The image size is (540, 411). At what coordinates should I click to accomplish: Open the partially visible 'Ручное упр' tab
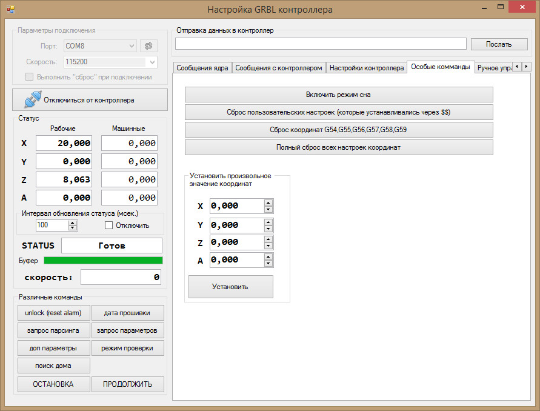click(493, 68)
